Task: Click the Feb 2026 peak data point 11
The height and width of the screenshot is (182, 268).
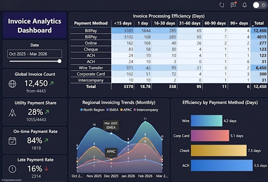Action: pos(145,122)
